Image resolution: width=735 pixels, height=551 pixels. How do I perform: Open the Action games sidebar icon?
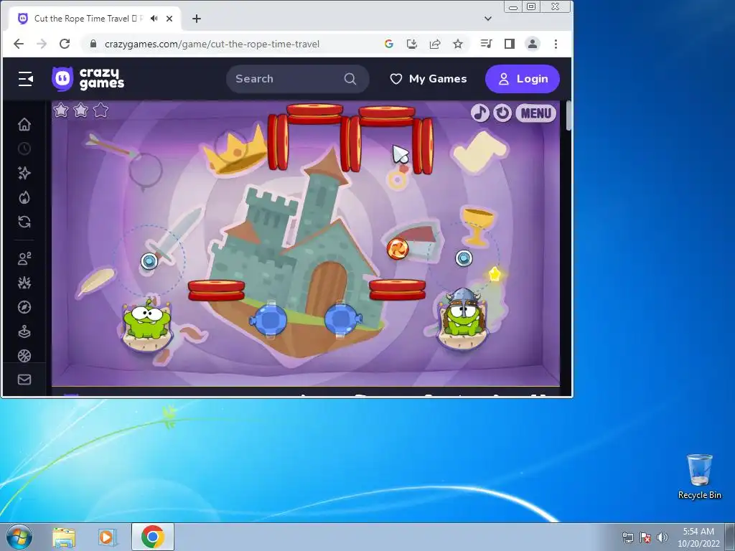[24, 283]
